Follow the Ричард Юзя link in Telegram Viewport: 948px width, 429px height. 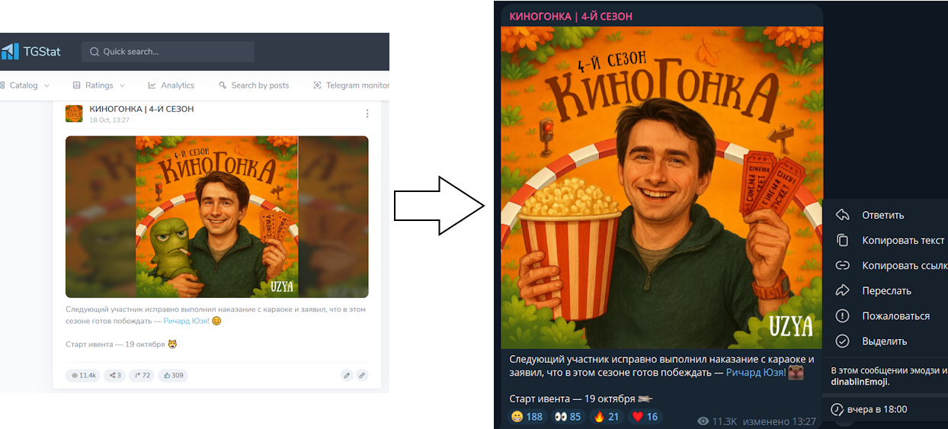click(756, 372)
